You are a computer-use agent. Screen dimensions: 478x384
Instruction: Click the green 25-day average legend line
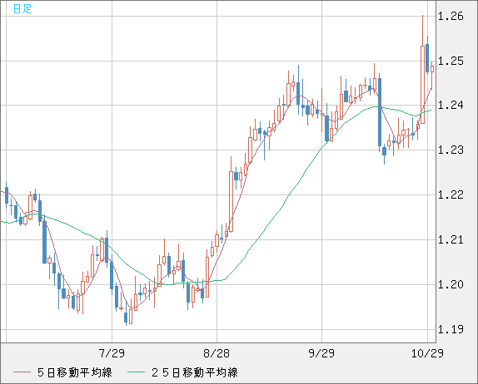click(x=136, y=372)
